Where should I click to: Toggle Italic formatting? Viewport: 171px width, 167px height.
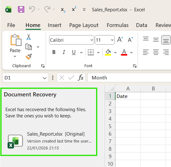64,52
